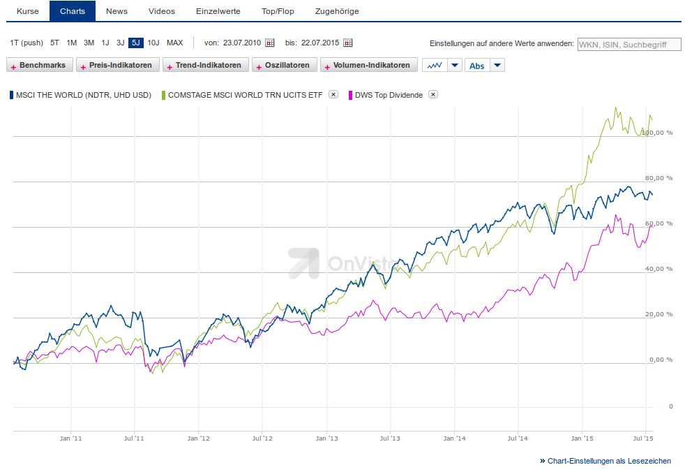
Task: Click the line chart type icon
Action: 434,66
